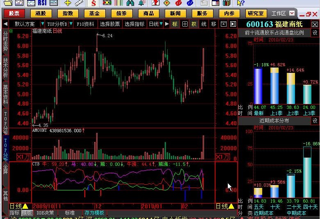Screen dimensions: 320x219
Task: Switch to the 港股 tab
Action: tap(41, 14)
